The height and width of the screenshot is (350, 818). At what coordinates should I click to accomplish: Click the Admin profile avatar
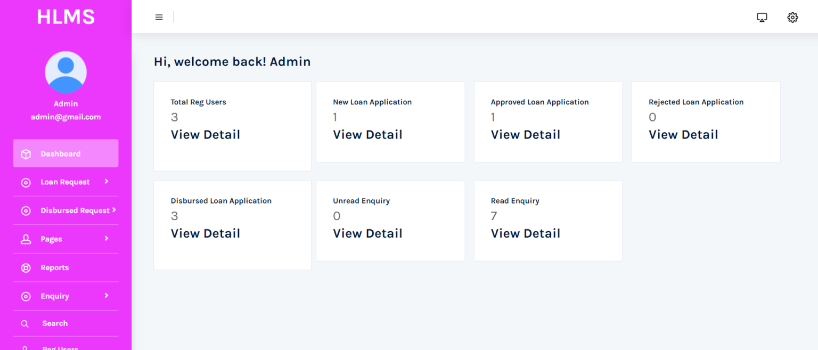coord(66,72)
